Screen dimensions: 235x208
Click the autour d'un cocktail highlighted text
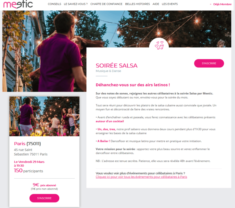(x=110, y=121)
